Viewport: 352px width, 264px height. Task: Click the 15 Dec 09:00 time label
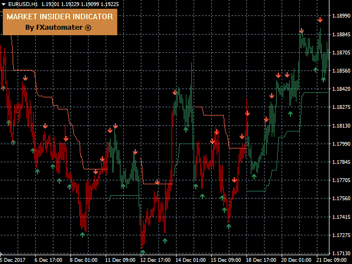point(226,260)
